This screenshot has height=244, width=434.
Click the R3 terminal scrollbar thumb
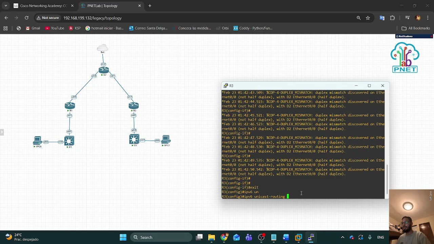[x=387, y=179]
